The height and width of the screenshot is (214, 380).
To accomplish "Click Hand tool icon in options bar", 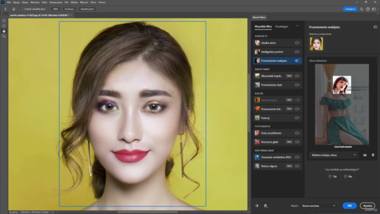I will pos(14,9).
